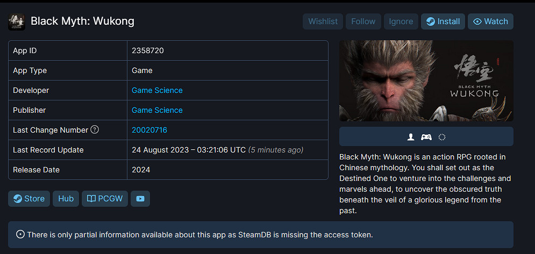Toggle Follow for this app
This screenshot has width=535, height=254.
click(x=363, y=21)
